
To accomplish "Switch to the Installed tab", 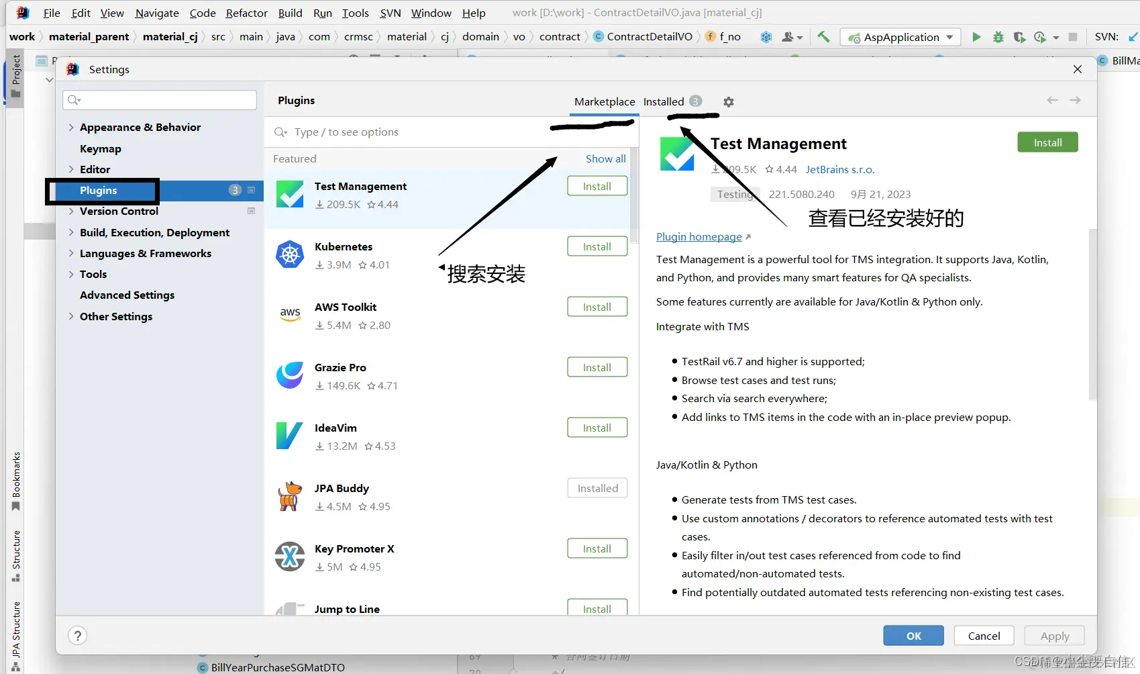I will [672, 101].
